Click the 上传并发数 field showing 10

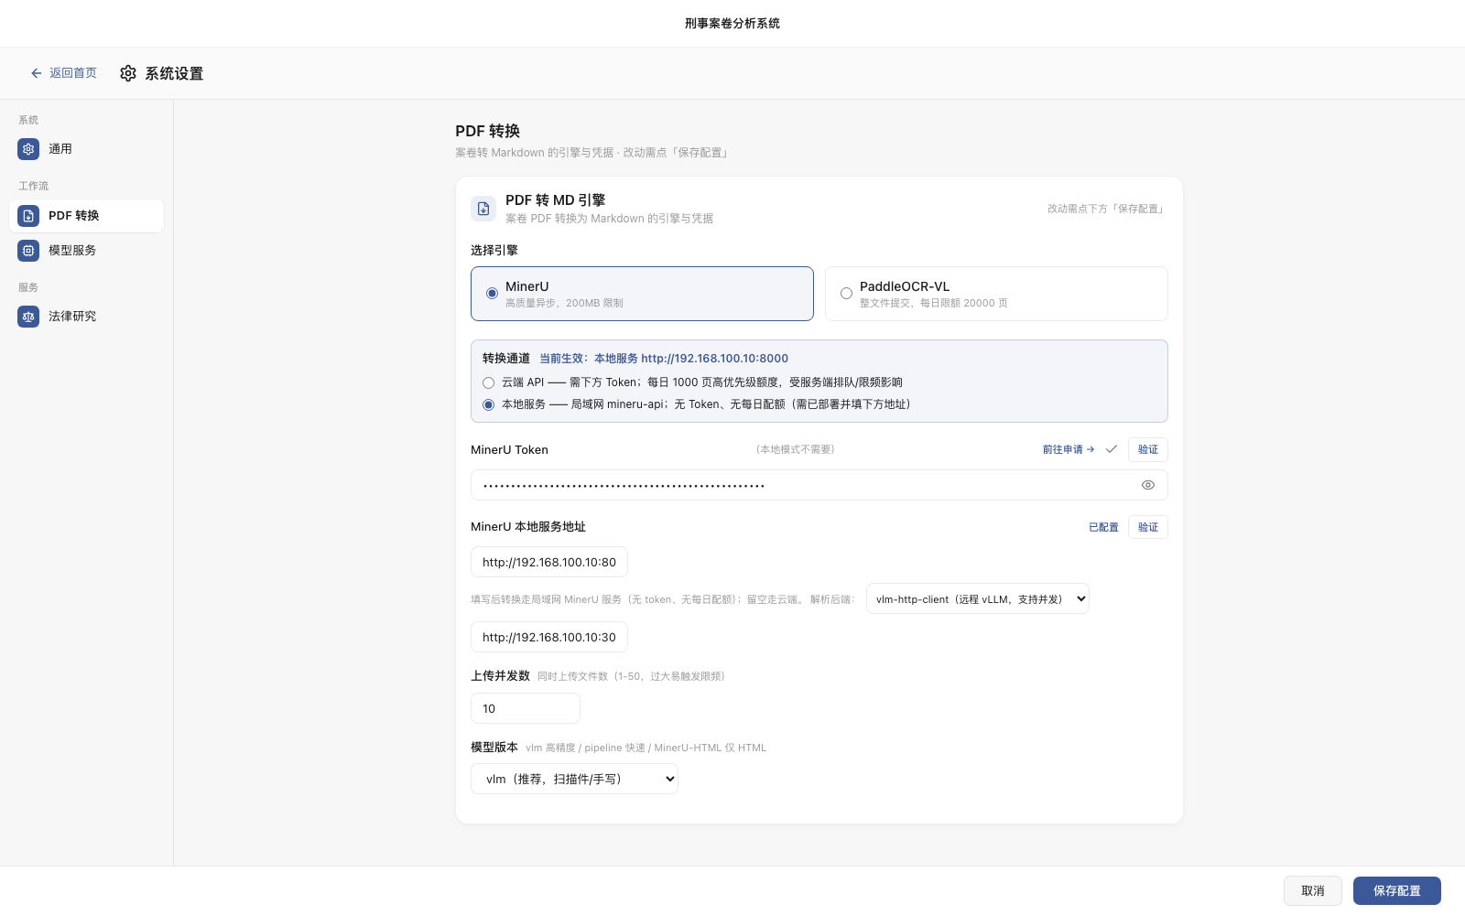pos(526,708)
